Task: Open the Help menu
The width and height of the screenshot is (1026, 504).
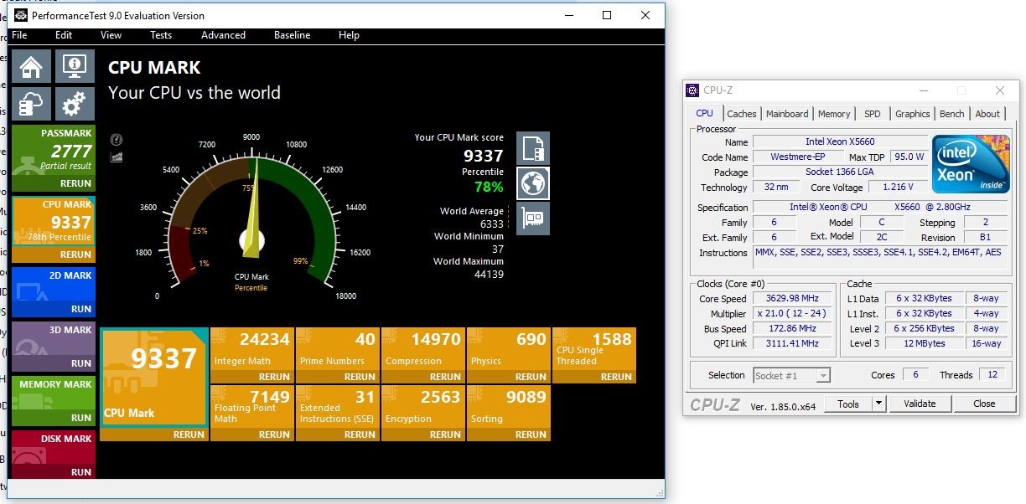Action: click(349, 35)
